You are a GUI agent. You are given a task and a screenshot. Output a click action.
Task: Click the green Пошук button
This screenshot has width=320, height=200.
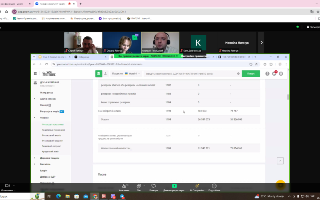(251, 74)
